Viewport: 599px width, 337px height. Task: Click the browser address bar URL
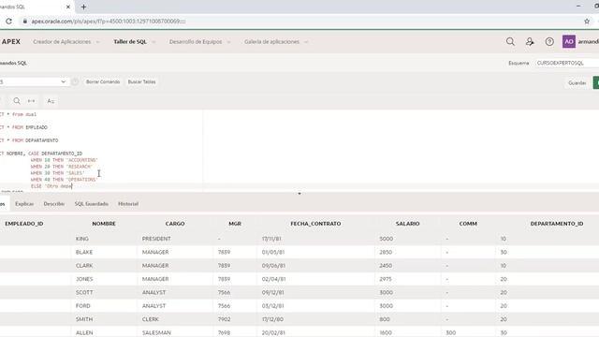coord(109,22)
